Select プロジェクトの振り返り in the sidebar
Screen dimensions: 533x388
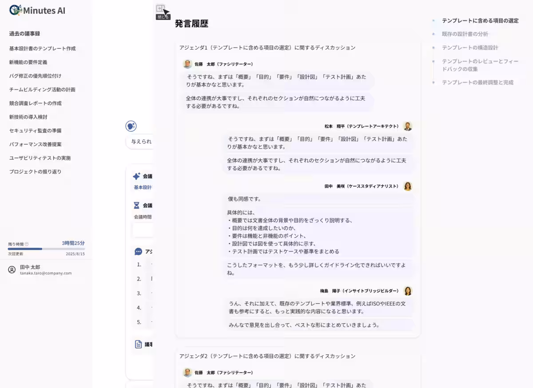(x=35, y=172)
